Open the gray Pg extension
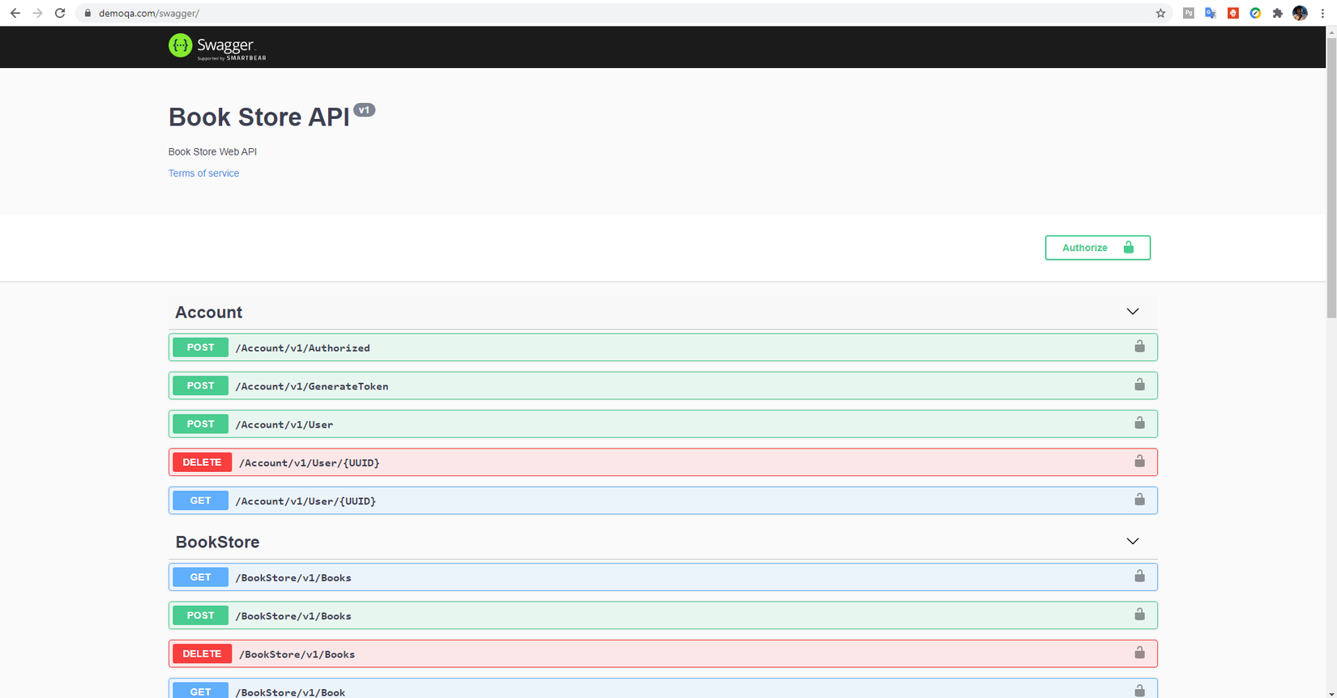Viewport: 1337px width, 698px height. [1189, 13]
